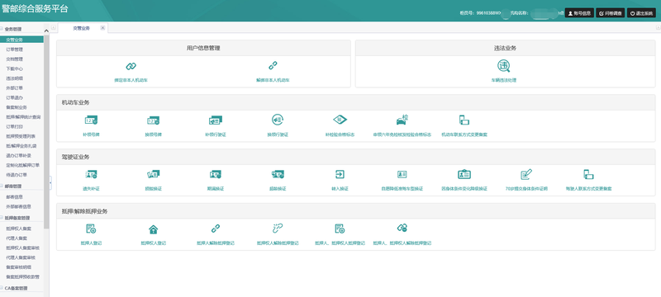Close the 交警业务 tab
Viewport: 661px width, 297px height.
click(x=102, y=28)
